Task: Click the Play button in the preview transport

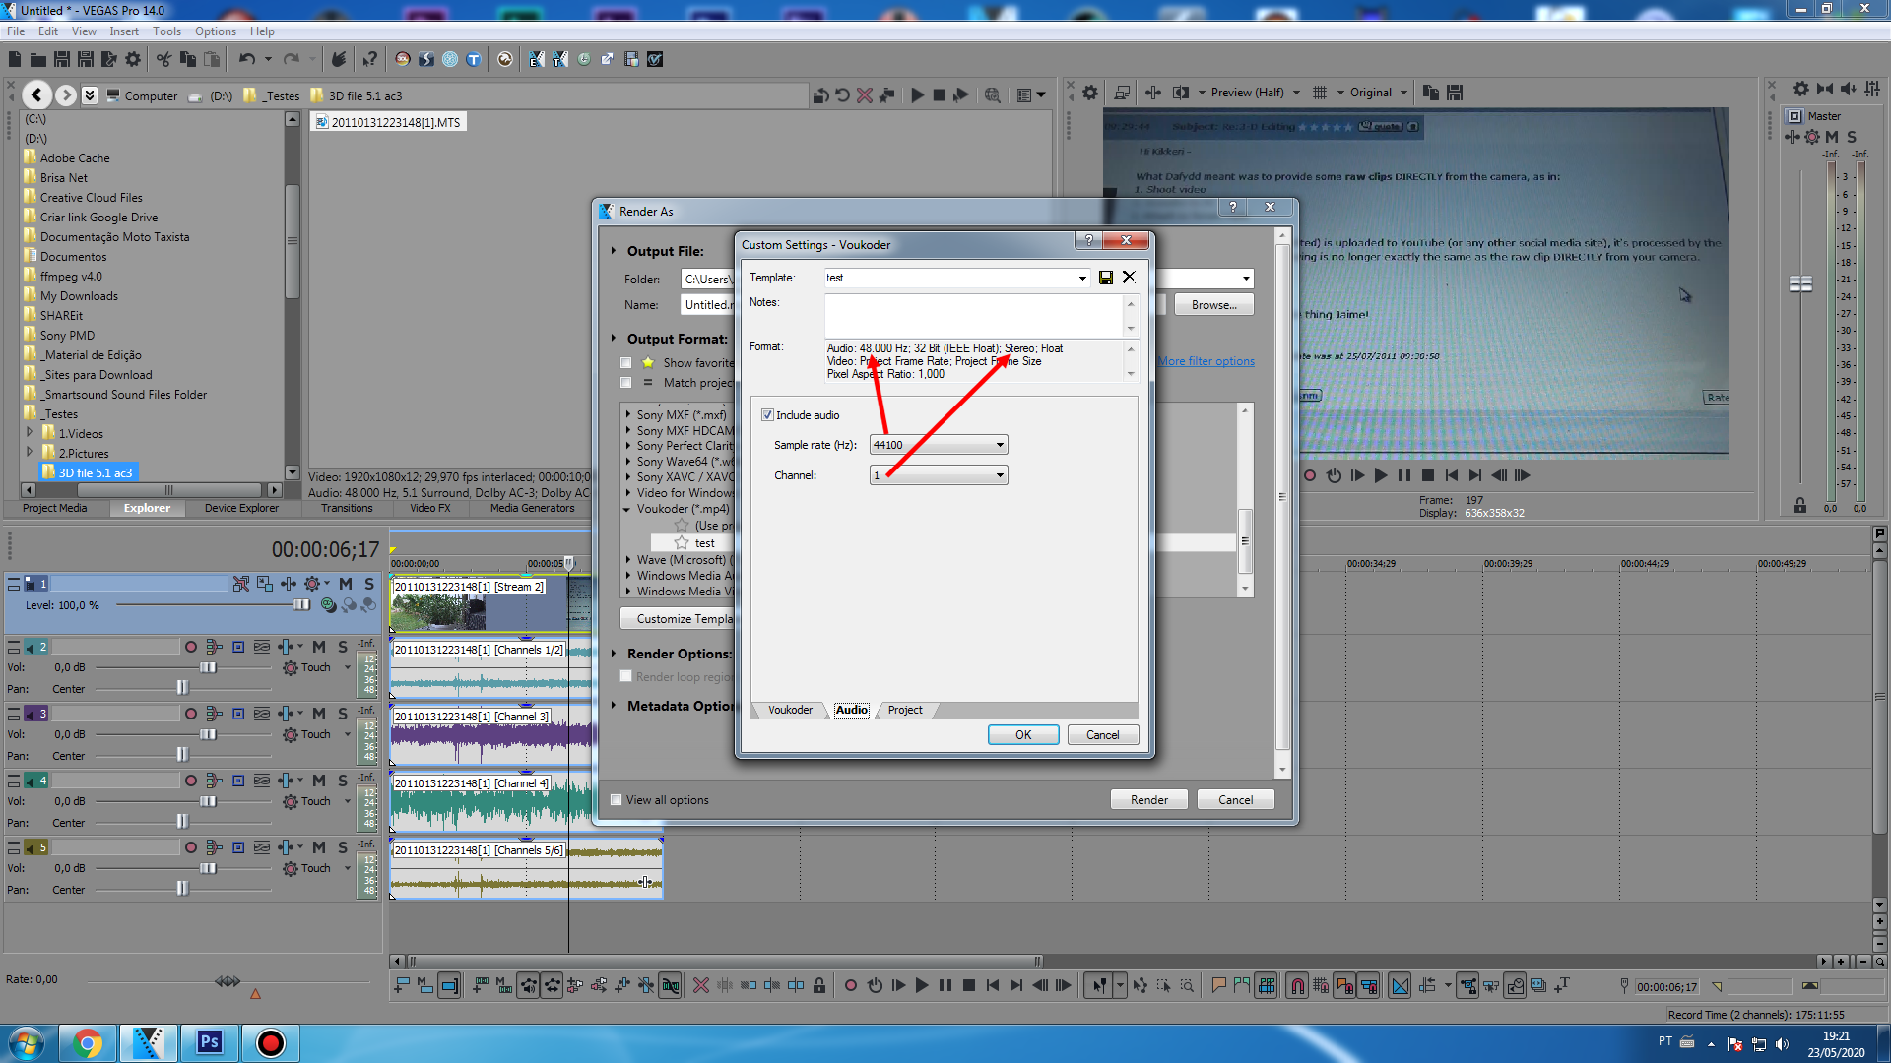Action: tap(1381, 475)
